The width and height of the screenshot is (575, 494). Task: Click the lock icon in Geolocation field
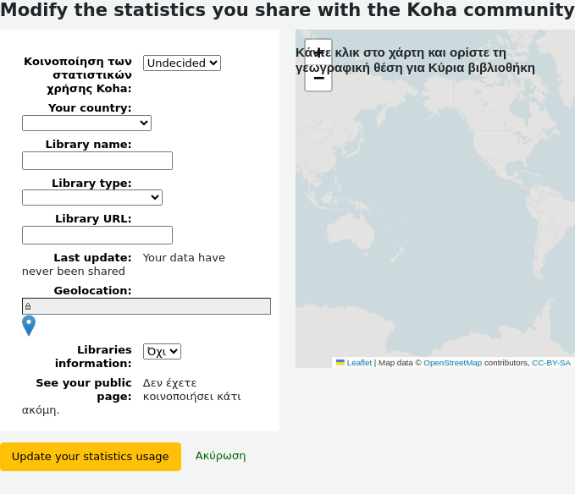point(28,306)
